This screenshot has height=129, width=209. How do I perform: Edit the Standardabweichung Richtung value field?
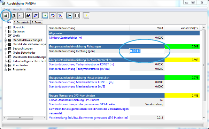coord(147,51)
